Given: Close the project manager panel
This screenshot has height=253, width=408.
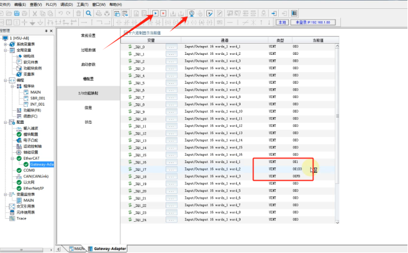Looking at the screenshot, I should [x=51, y=31].
